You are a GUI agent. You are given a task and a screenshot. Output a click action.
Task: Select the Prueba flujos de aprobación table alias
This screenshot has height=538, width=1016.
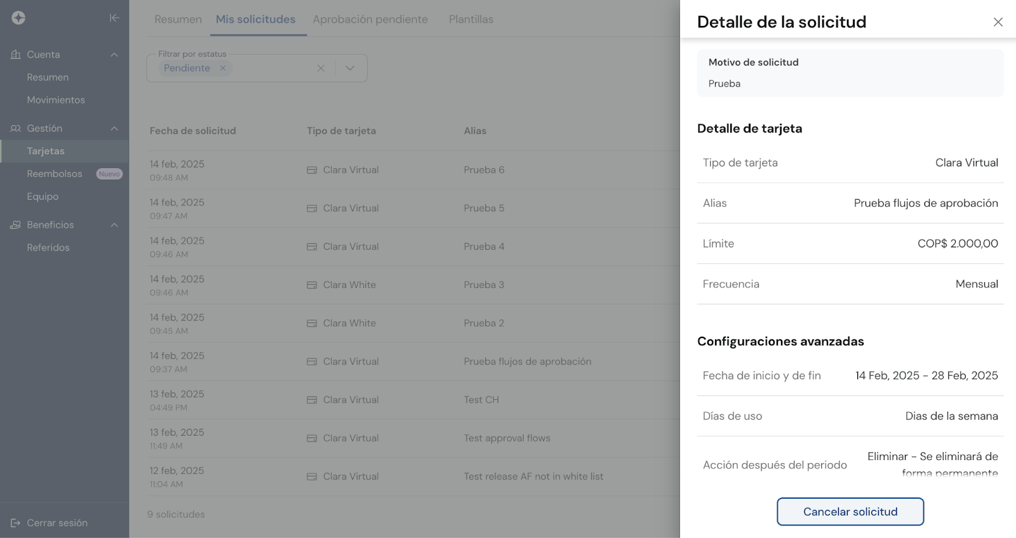coord(528,362)
